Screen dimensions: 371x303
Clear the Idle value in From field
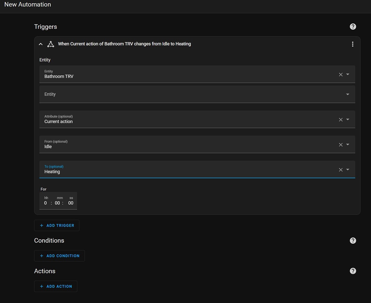(340, 145)
